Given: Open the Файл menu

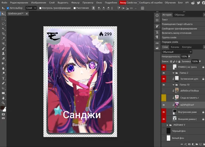Looking at the screenshot, I should (x=4, y=3).
